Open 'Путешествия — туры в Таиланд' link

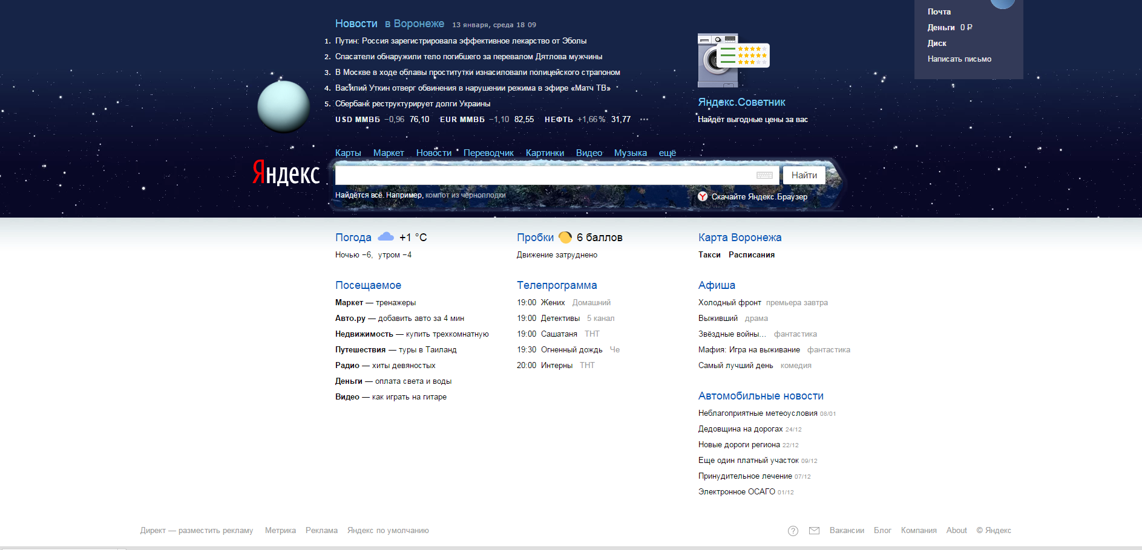(396, 349)
